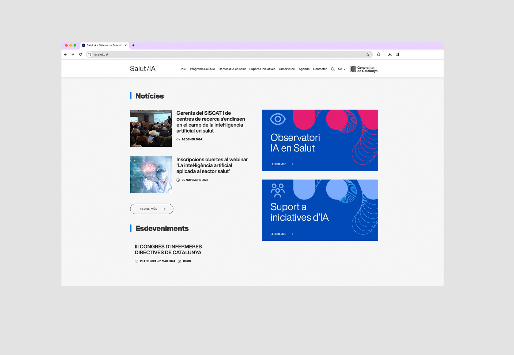View site information icon in address bar
Viewport: 514px width, 355px height.
pyautogui.click(x=90, y=54)
